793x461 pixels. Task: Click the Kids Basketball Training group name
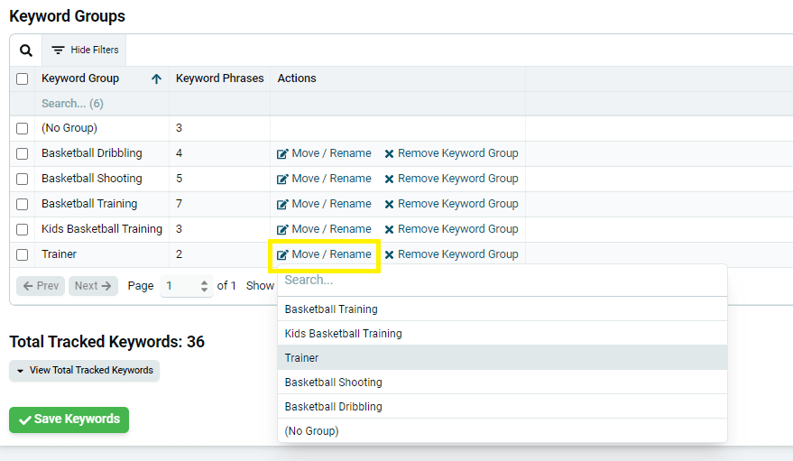point(102,229)
